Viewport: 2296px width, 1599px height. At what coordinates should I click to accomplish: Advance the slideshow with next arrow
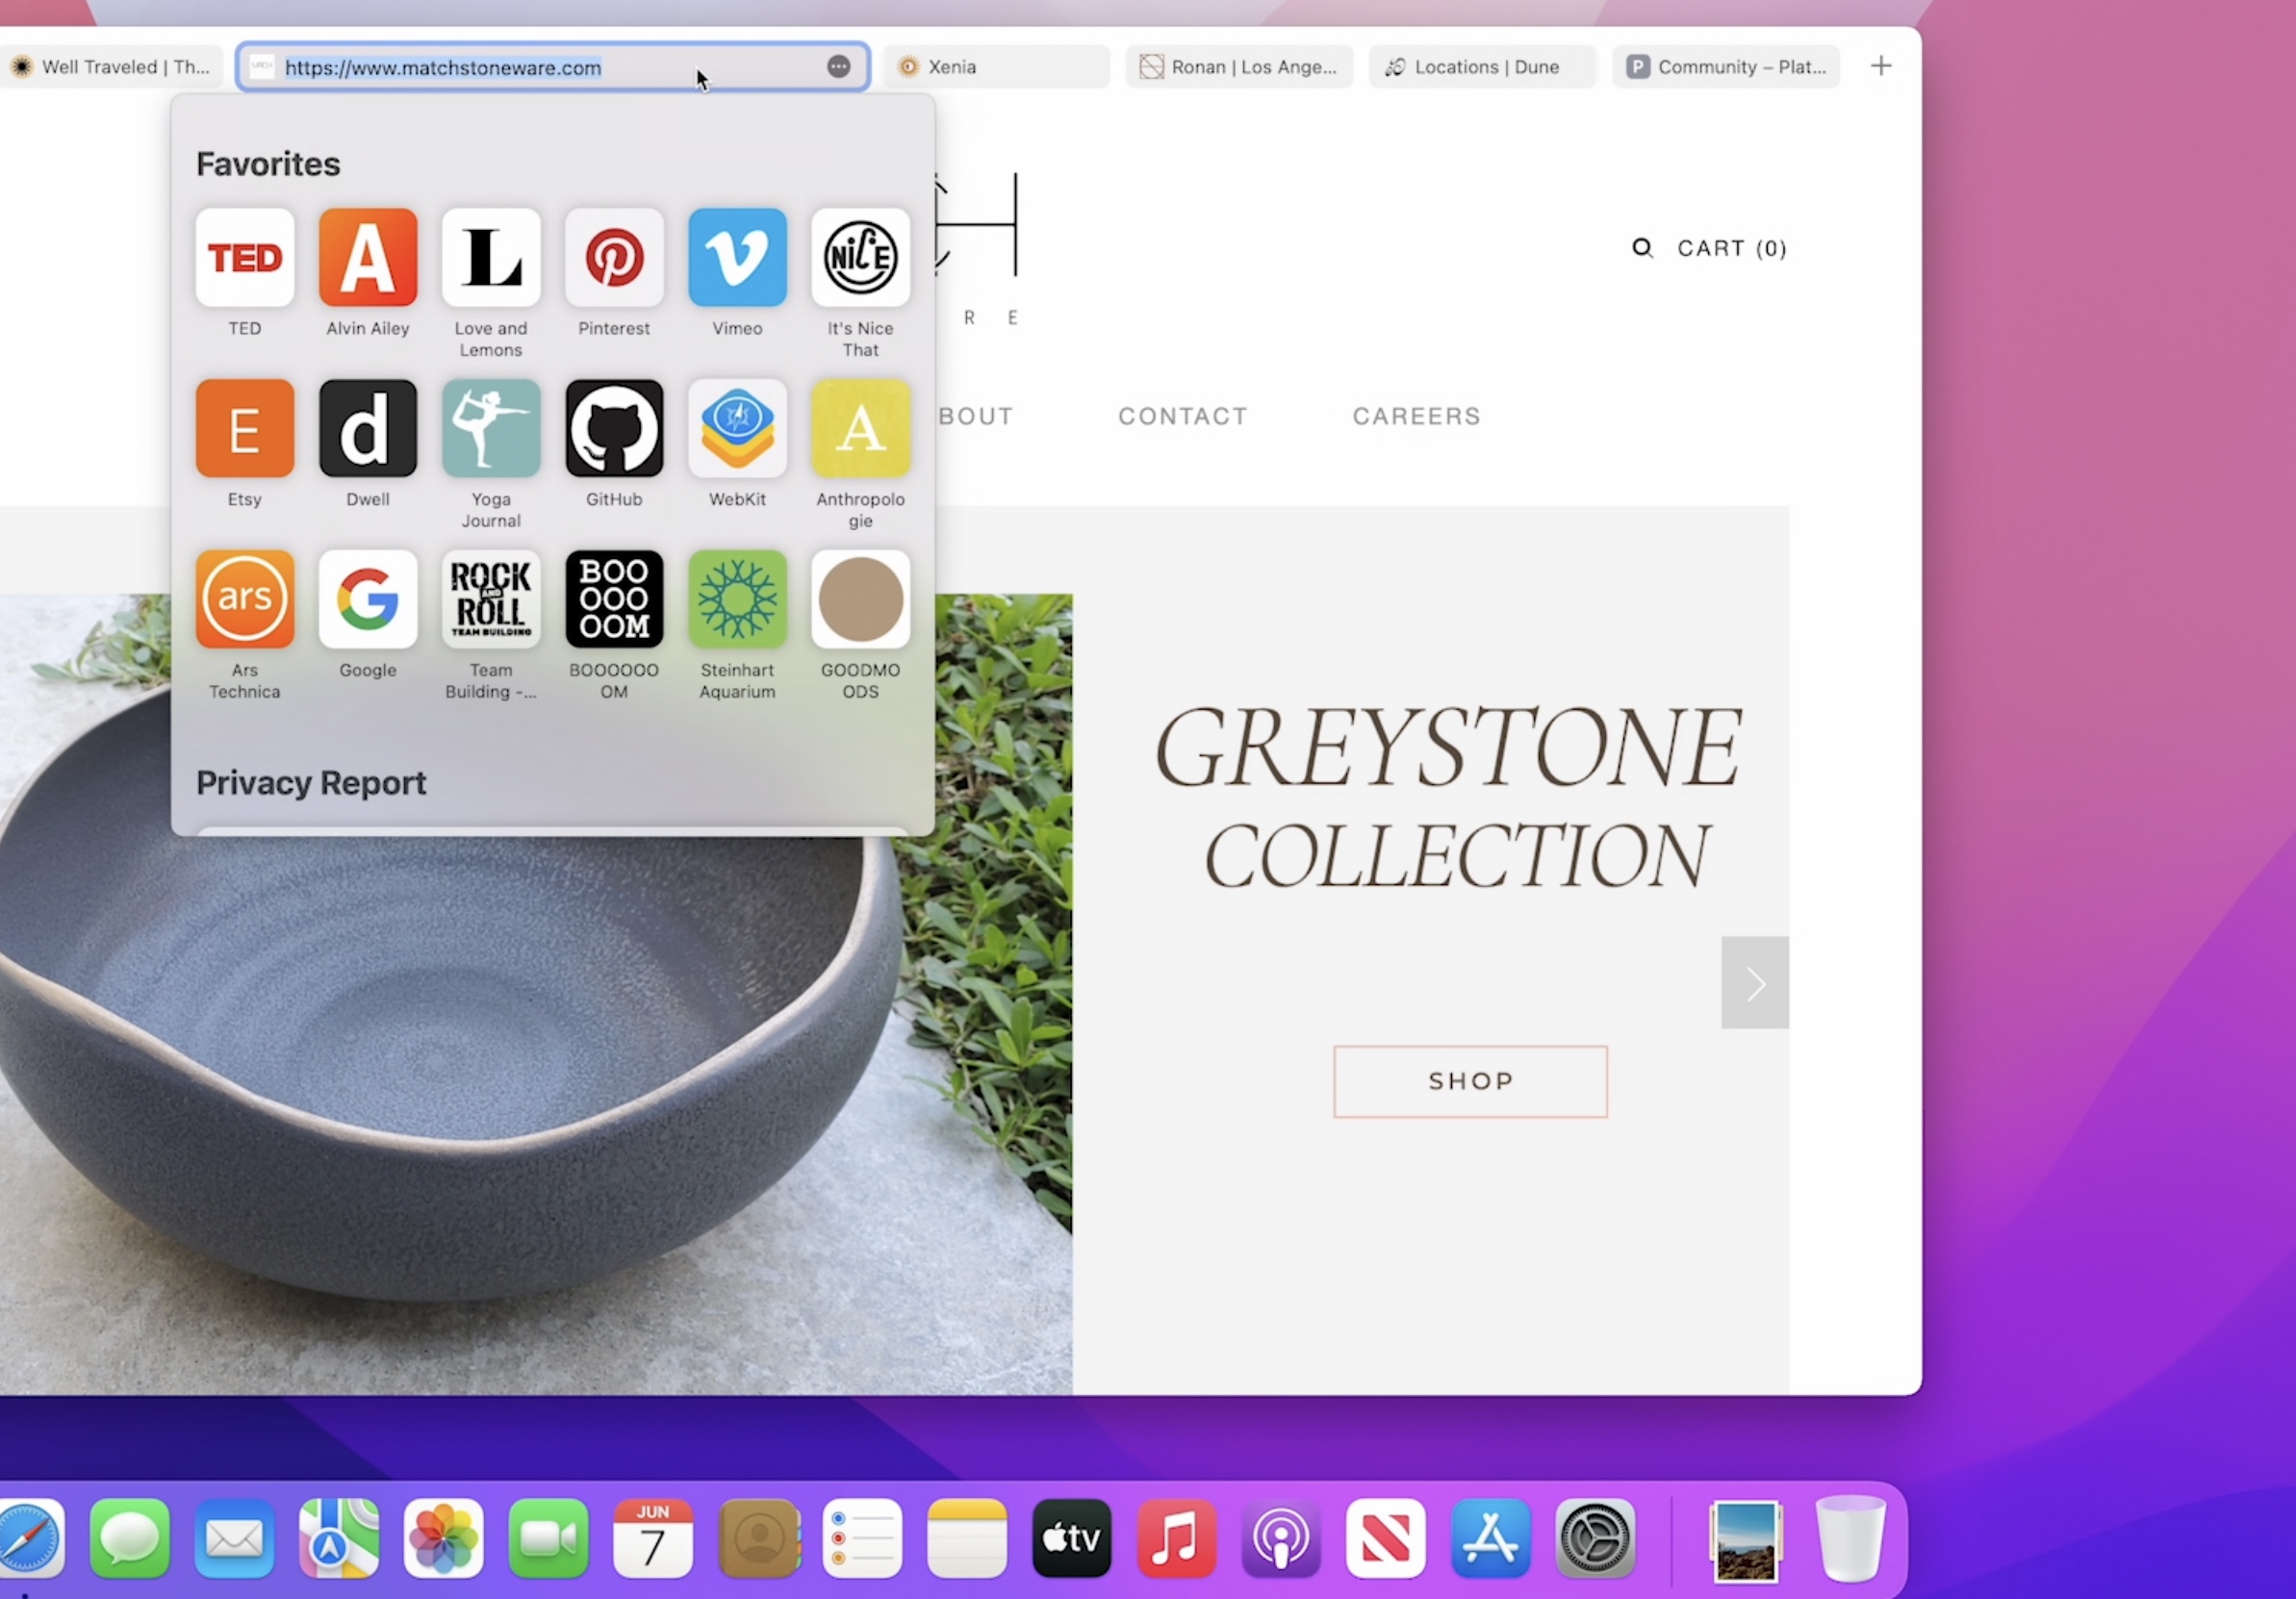tap(1755, 983)
